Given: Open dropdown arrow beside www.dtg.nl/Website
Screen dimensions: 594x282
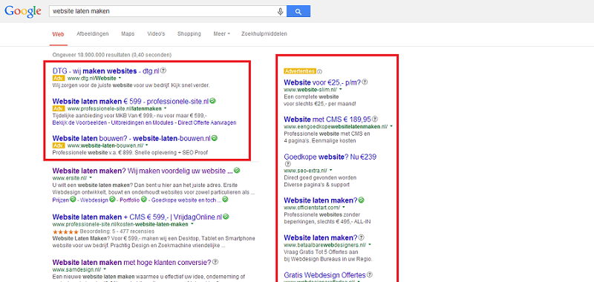Looking at the screenshot, I should click(120, 79).
